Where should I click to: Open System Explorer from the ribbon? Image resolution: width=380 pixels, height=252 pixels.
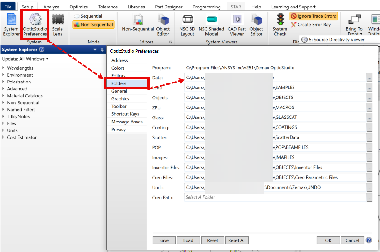[x=11, y=25]
